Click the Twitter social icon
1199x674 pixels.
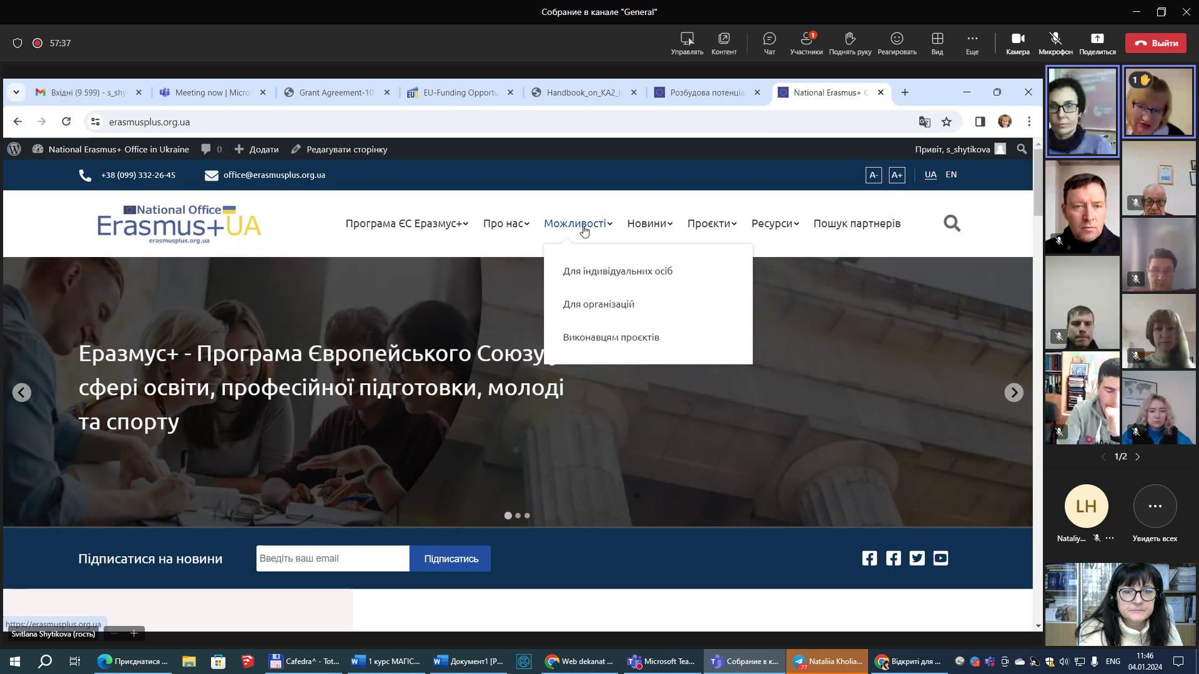pos(917,558)
